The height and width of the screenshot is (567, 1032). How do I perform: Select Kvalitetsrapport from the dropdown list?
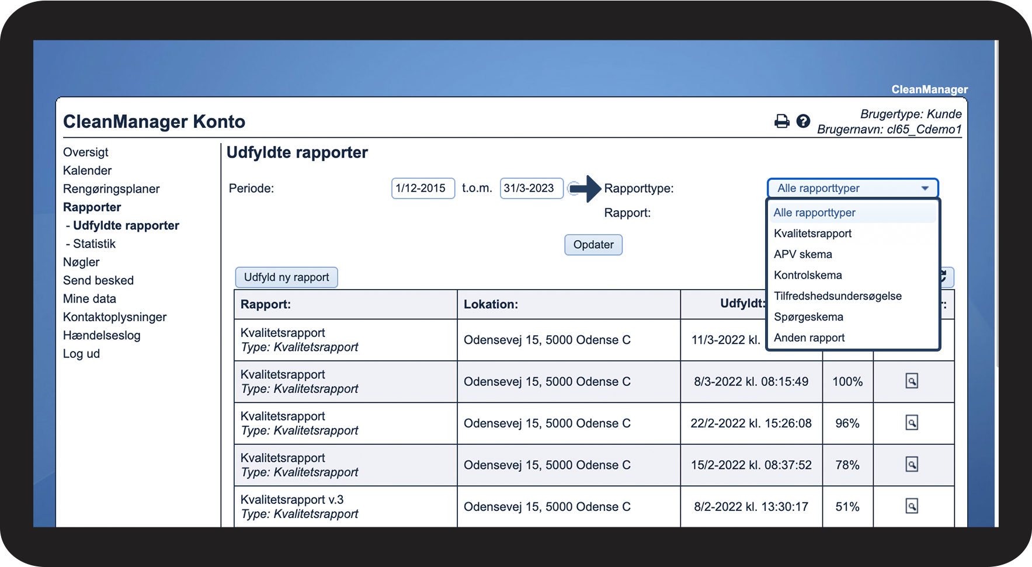tap(812, 234)
